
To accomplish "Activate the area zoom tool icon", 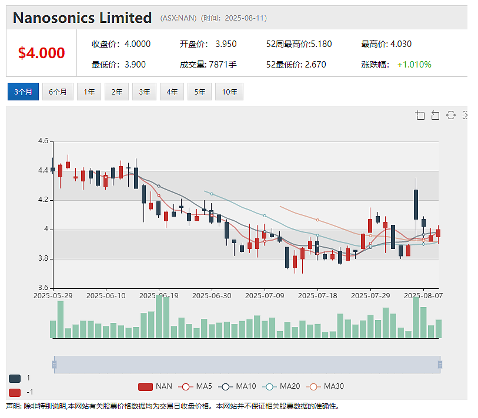I will point(420,116).
